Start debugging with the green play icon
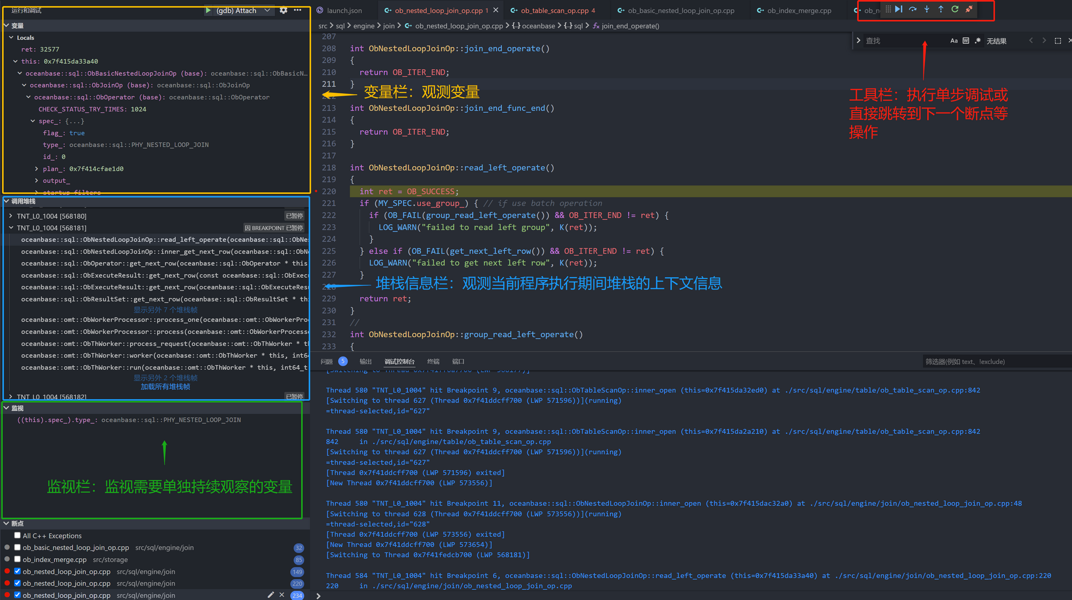 [x=209, y=10]
